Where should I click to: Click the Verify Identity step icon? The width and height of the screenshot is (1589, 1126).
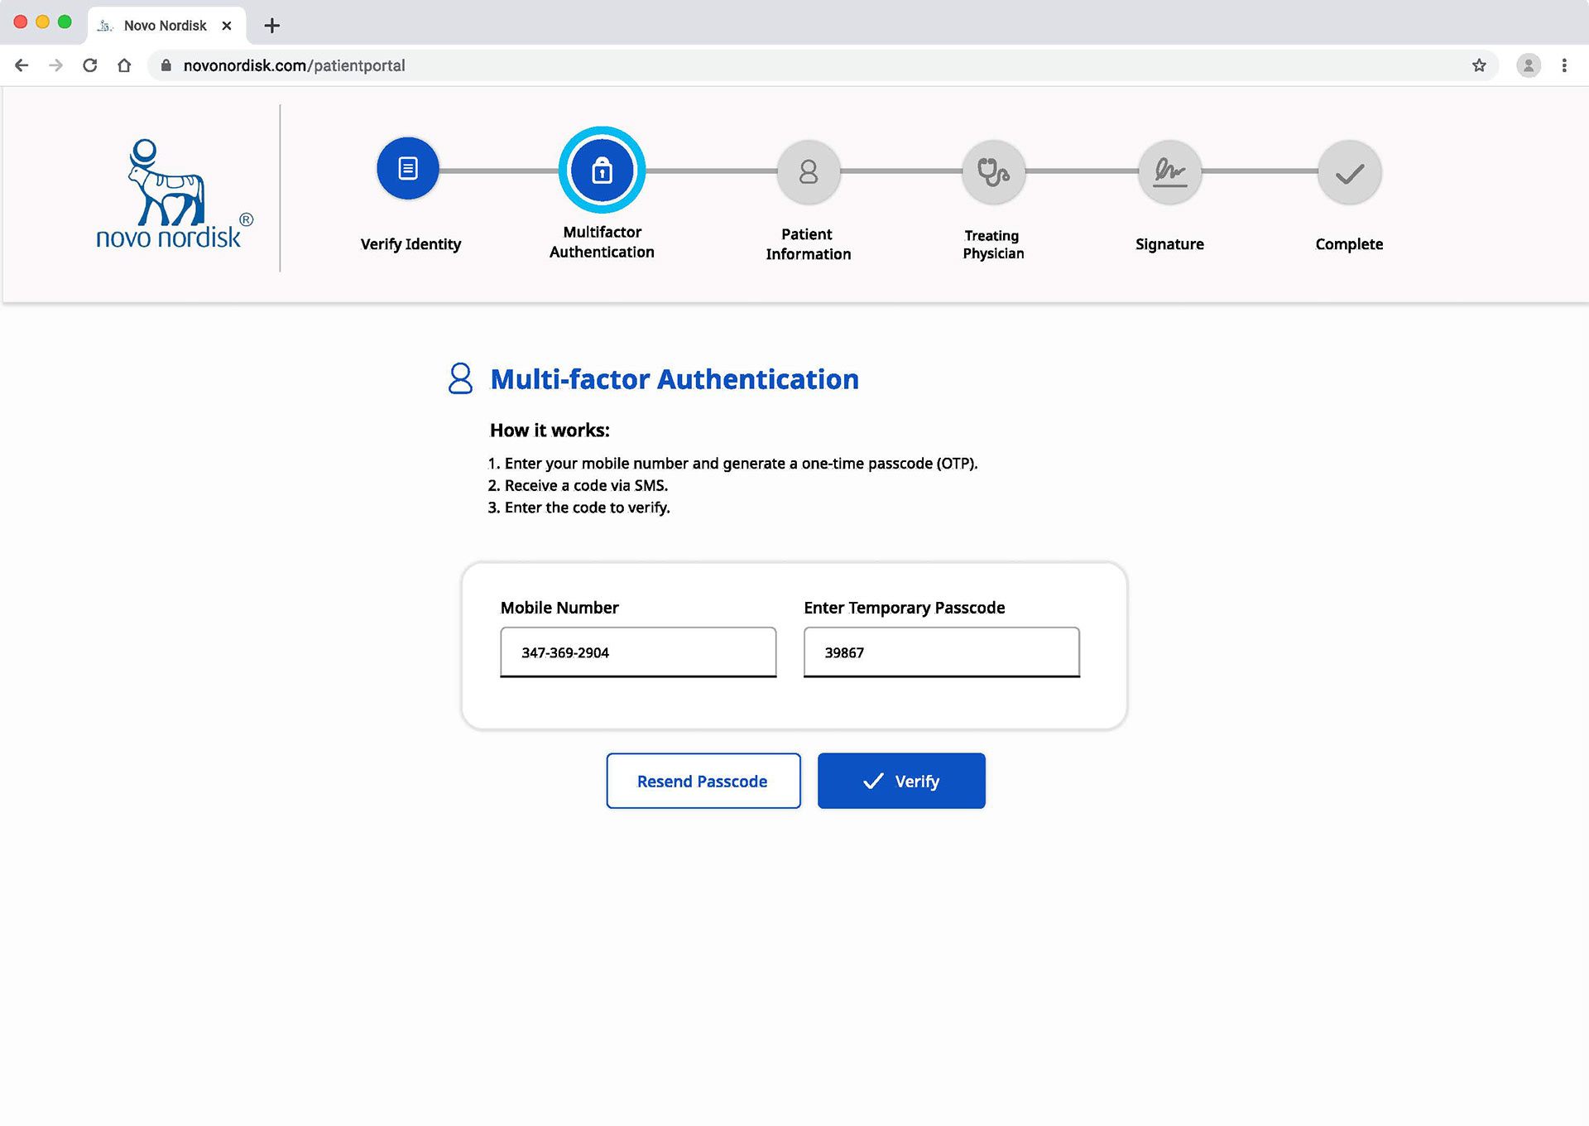[408, 169]
